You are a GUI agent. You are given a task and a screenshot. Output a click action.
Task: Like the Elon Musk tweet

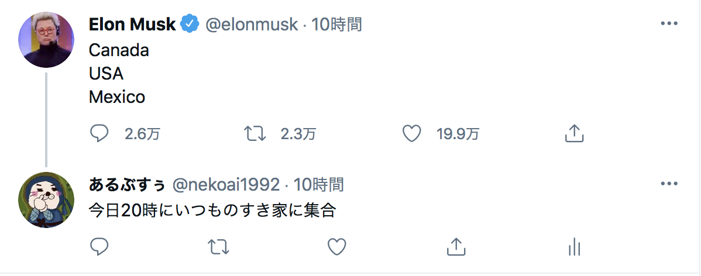pyautogui.click(x=412, y=133)
